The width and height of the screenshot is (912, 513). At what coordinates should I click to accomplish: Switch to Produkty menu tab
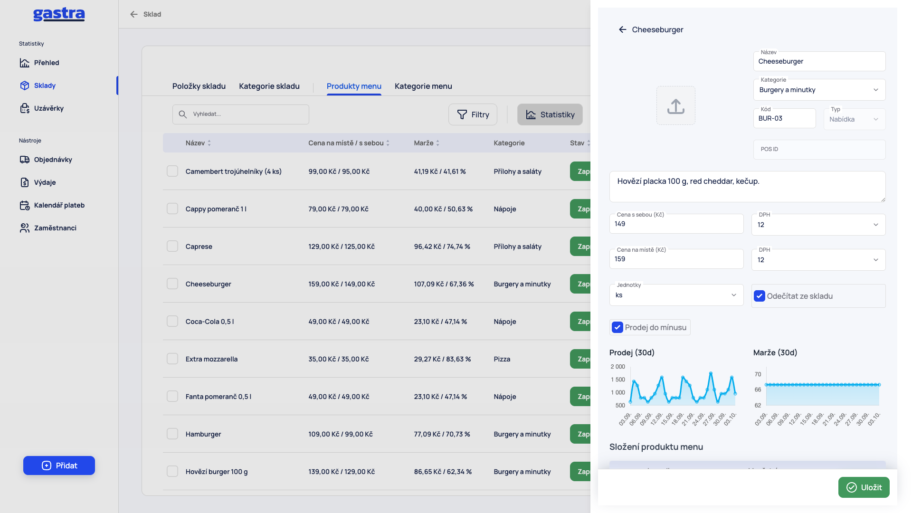tap(354, 86)
